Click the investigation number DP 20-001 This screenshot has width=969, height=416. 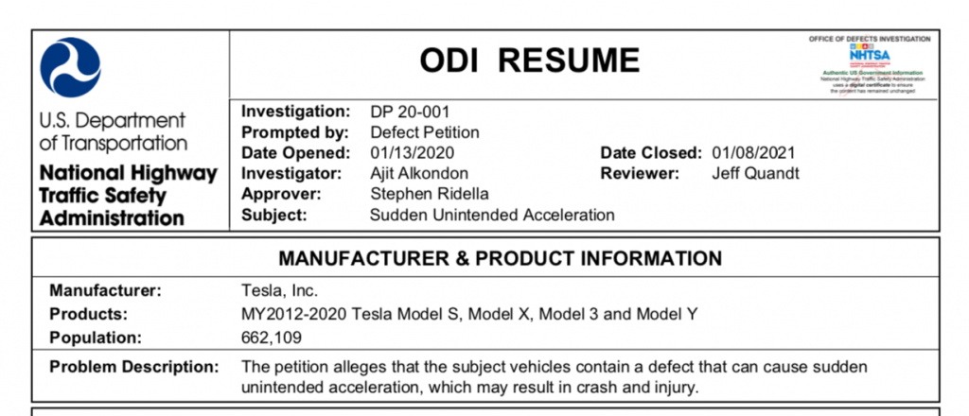[x=411, y=113]
